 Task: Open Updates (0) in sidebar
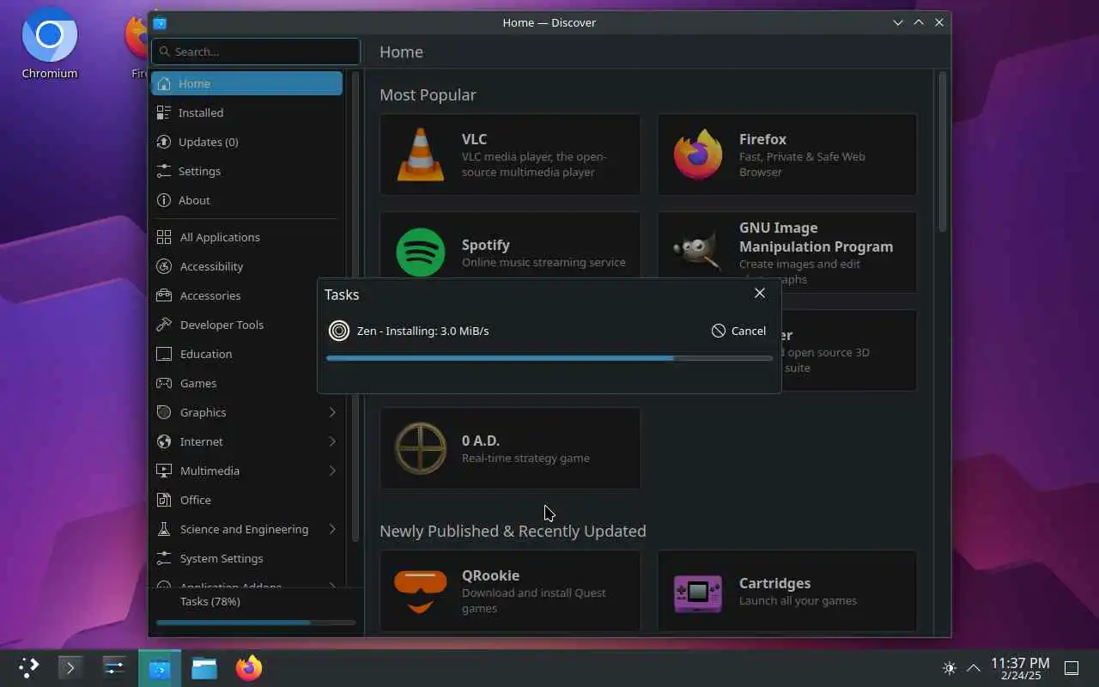246,142
